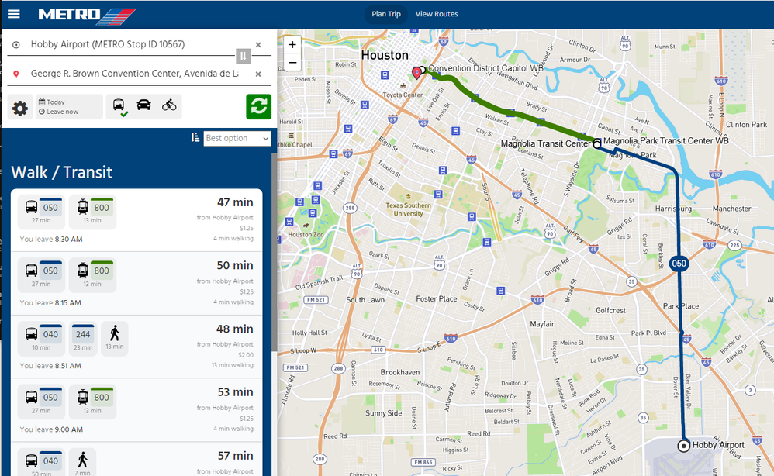
Task: Clear the George R. Brown destination field
Action: (258, 74)
